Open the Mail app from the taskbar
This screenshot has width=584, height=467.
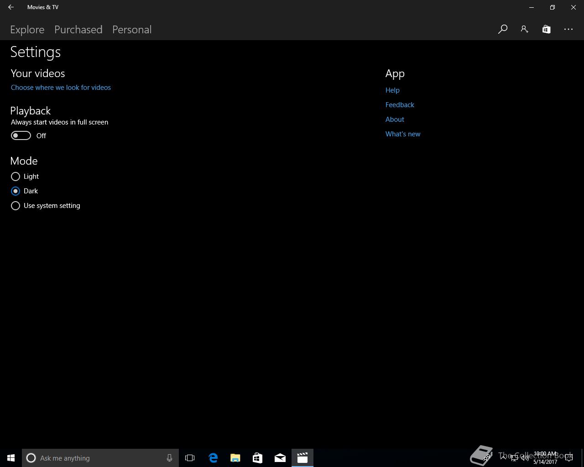[x=280, y=458]
